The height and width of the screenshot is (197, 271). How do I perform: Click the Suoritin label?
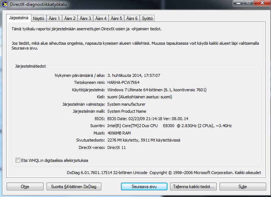[x=98, y=126]
